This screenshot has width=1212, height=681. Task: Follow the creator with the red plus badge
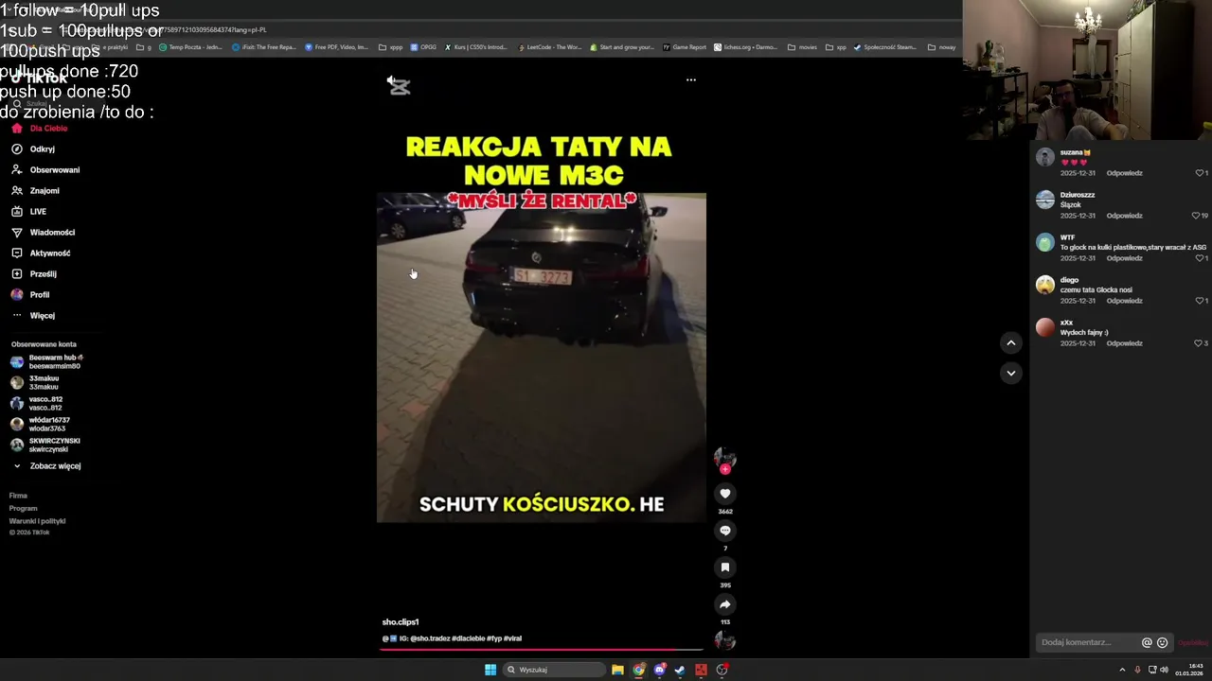click(725, 469)
